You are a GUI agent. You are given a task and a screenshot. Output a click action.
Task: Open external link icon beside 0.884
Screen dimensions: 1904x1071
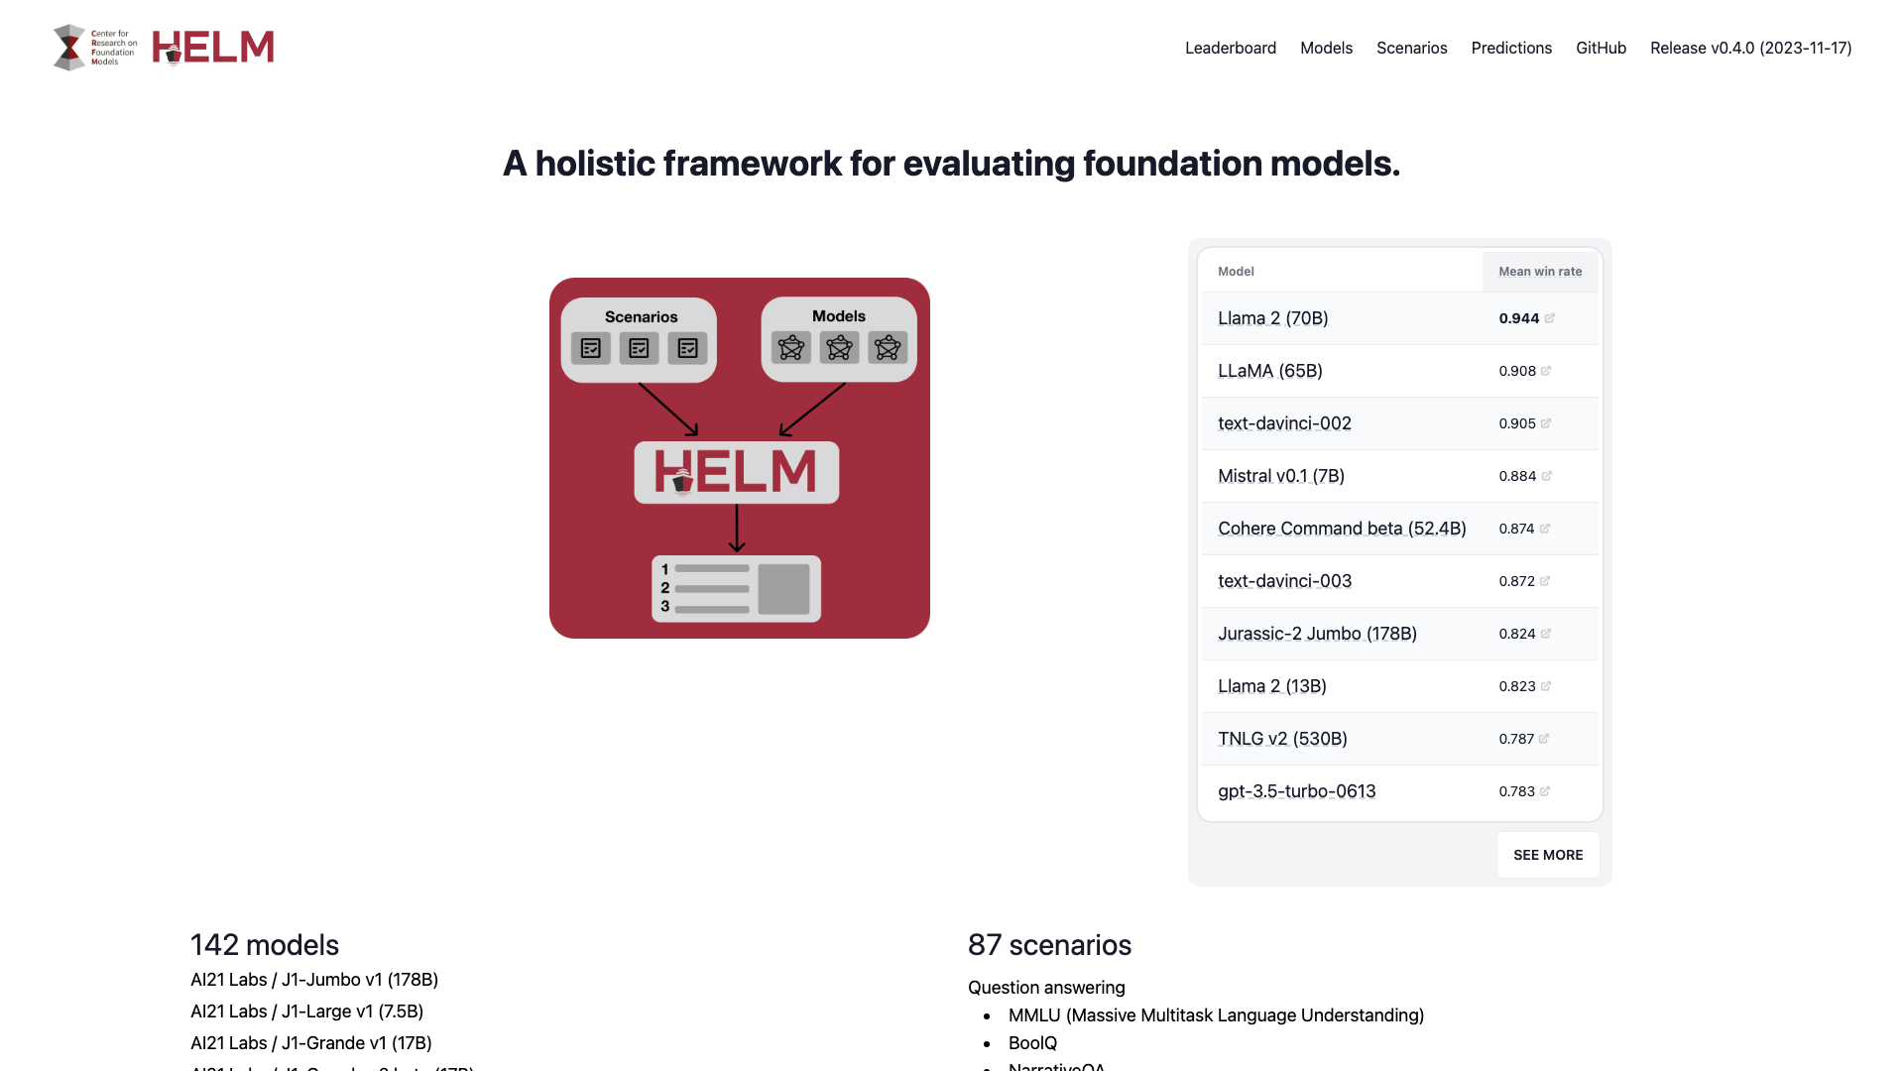click(x=1547, y=476)
